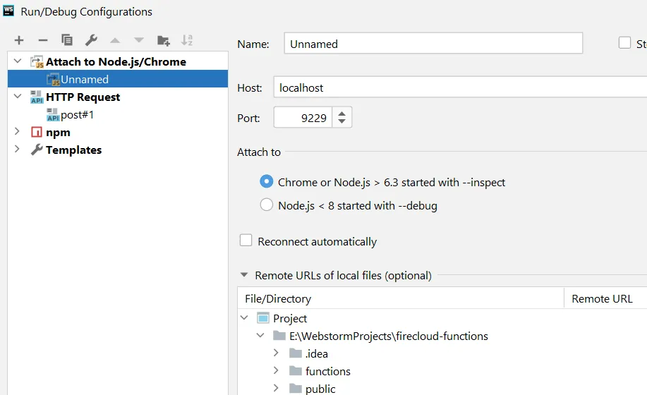The image size is (647, 395).
Task: Click the Remove Configuration minus icon
Action: pyautogui.click(x=42, y=40)
